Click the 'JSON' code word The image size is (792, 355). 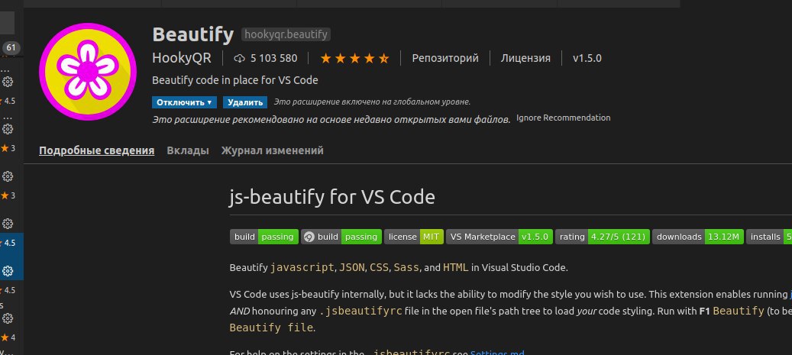coord(351,268)
